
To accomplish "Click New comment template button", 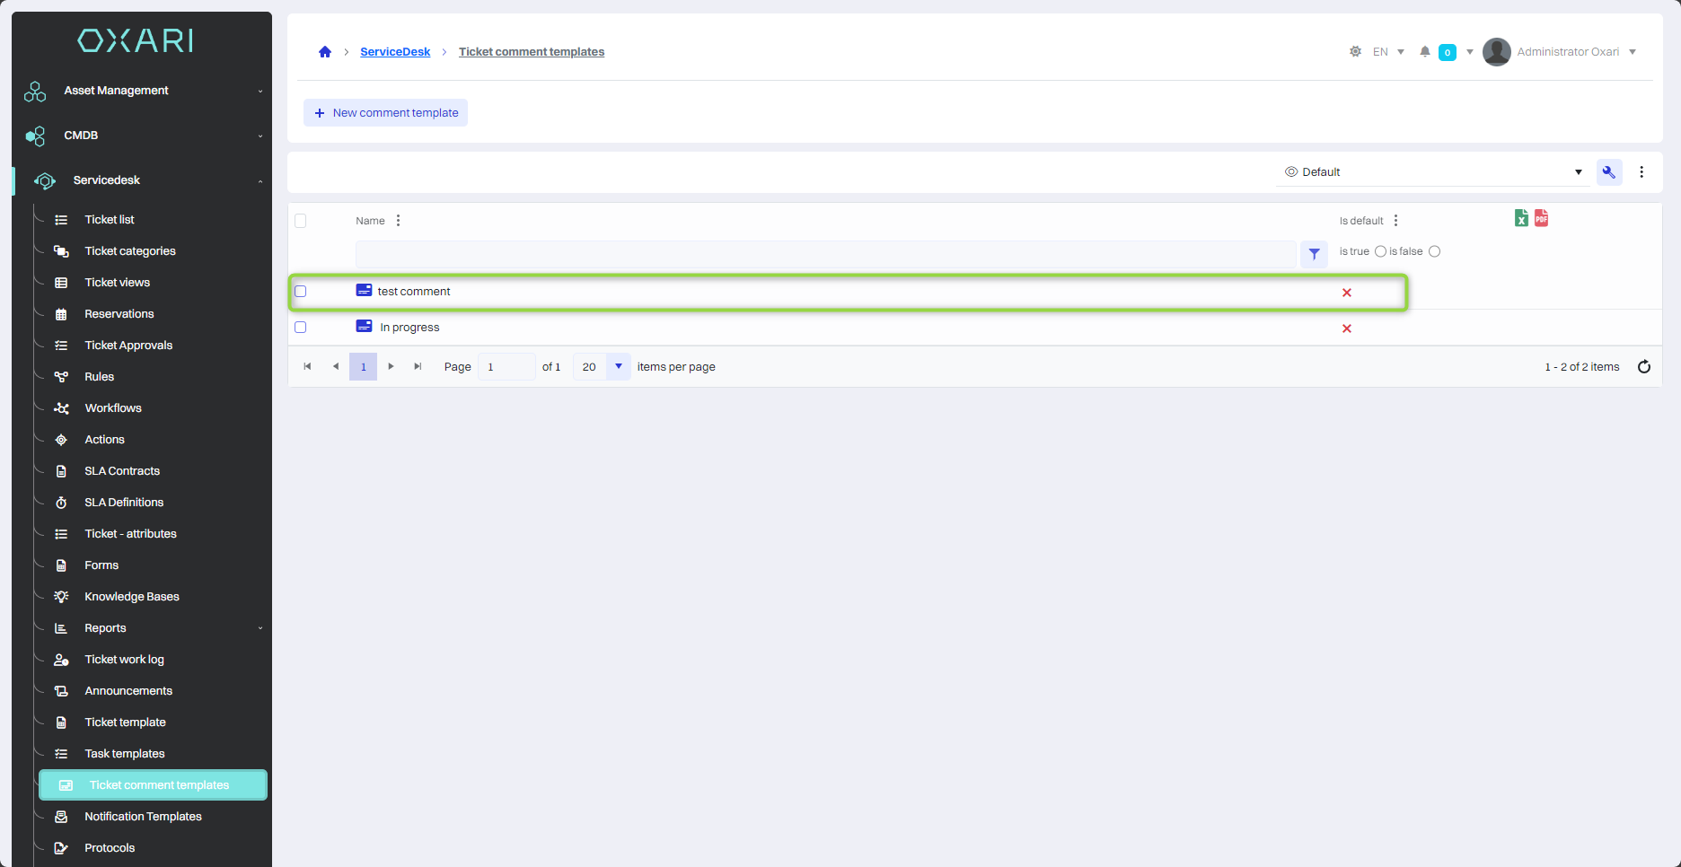I will click(385, 113).
